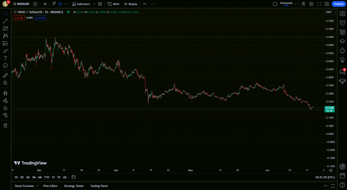
Task: Click the red sell price 0.2129
Action: click(19, 18)
